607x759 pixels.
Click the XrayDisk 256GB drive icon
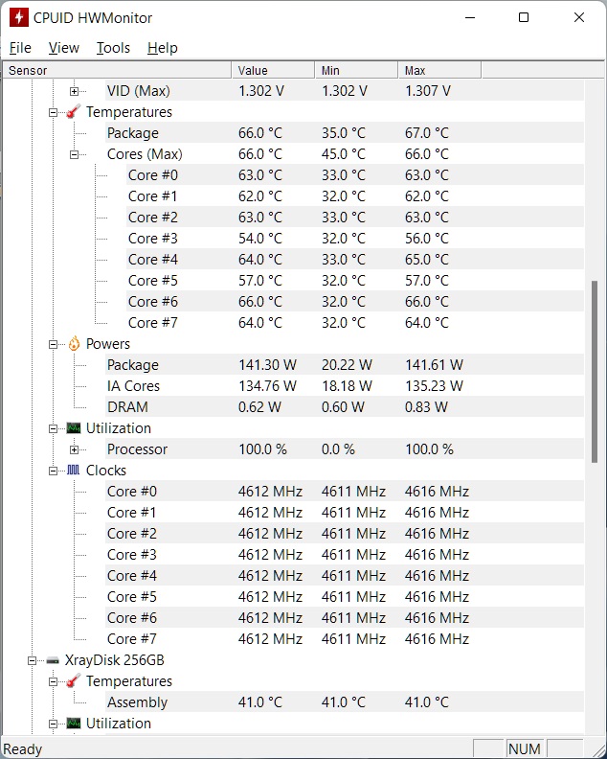click(53, 660)
